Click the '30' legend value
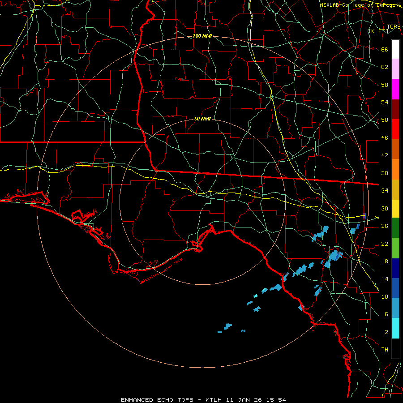 click(x=385, y=208)
